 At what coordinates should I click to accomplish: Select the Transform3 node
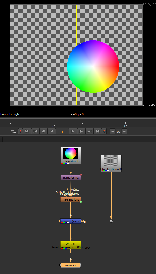pyautogui.click(x=71, y=177)
